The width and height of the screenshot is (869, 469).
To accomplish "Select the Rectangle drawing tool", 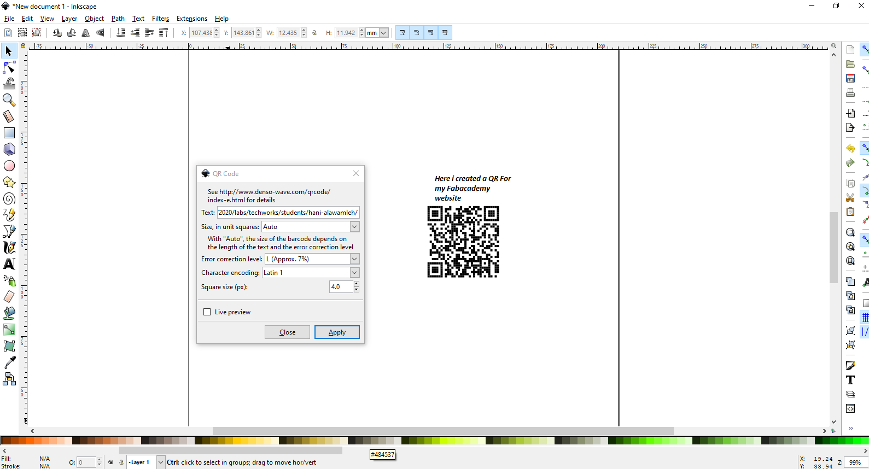I will [x=9, y=133].
